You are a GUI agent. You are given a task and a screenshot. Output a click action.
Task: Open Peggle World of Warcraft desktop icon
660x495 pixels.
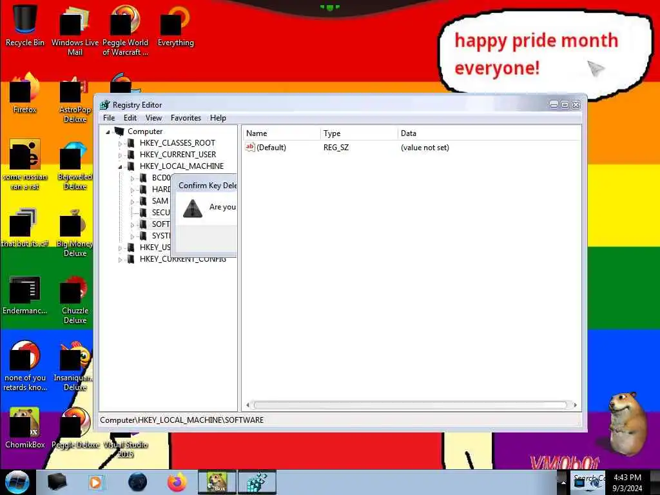[125, 30]
